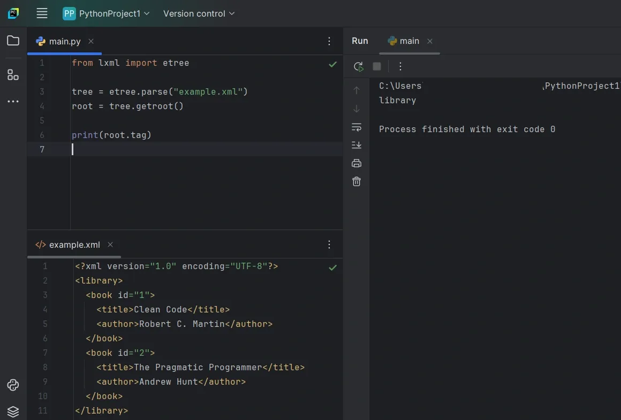Open the editor options kebab menu
The height and width of the screenshot is (420, 621).
point(329,41)
